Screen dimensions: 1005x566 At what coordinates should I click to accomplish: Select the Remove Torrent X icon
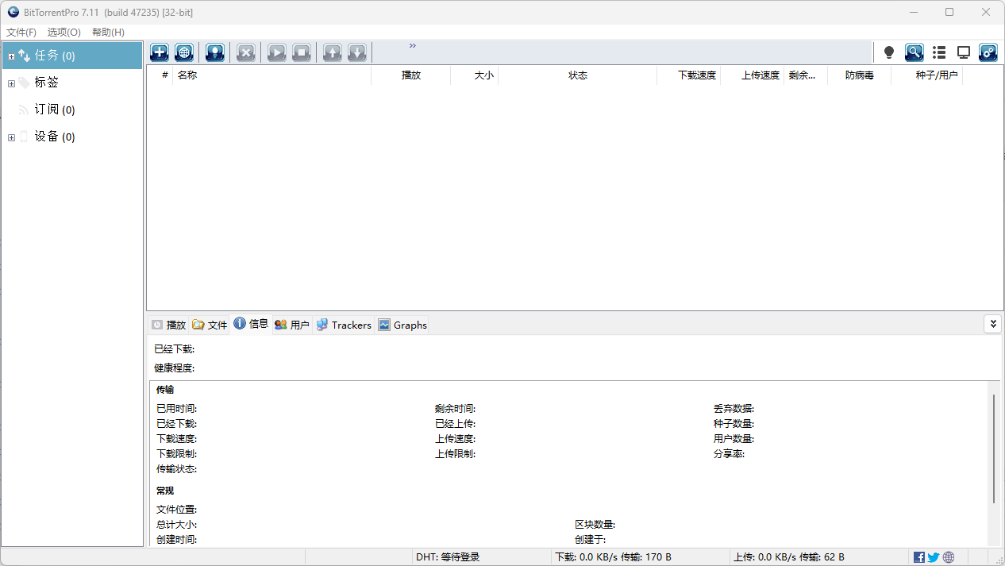(x=245, y=52)
